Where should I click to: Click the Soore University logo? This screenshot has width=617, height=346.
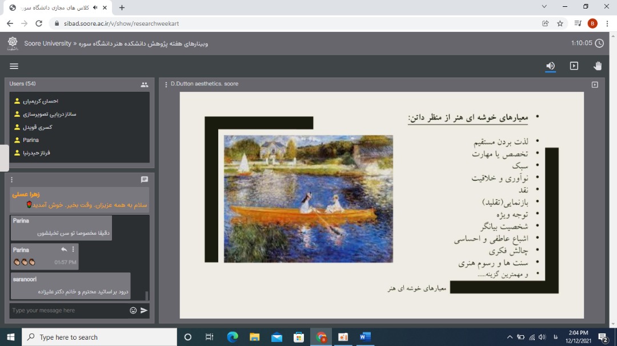point(13,43)
